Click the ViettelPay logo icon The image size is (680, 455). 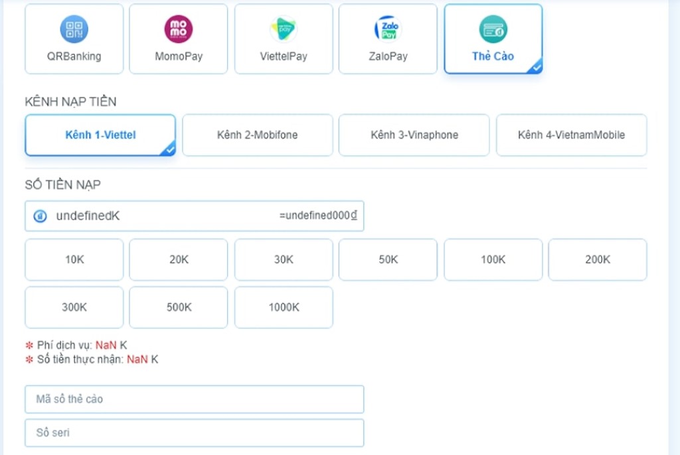(x=284, y=29)
